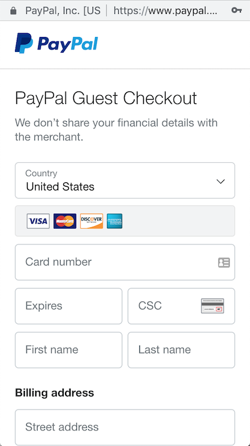Click into the Expires field
Screen dimensions: 250x446
pos(69,306)
